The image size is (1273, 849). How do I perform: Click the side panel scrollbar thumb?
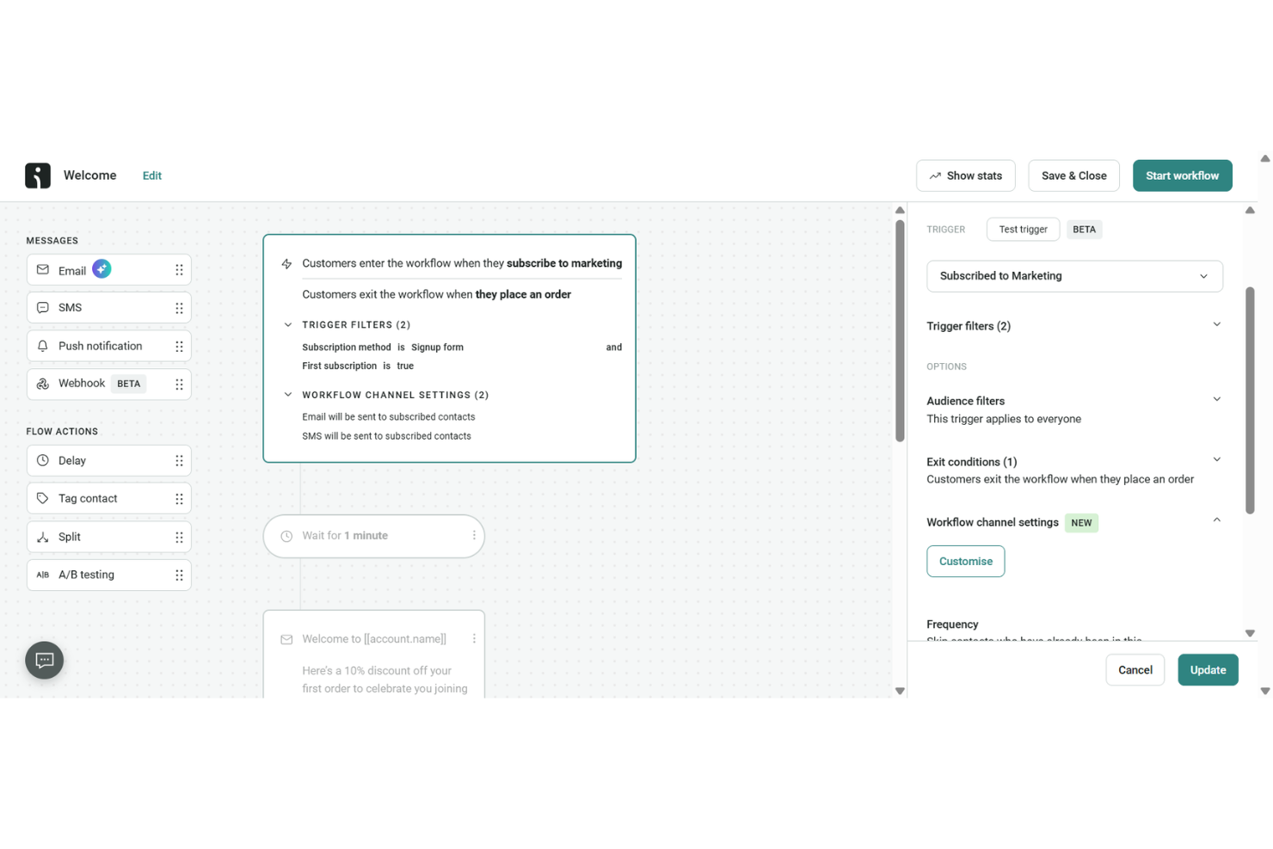1250,401
